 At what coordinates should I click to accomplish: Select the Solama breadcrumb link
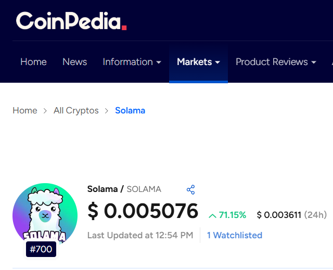[x=130, y=110]
